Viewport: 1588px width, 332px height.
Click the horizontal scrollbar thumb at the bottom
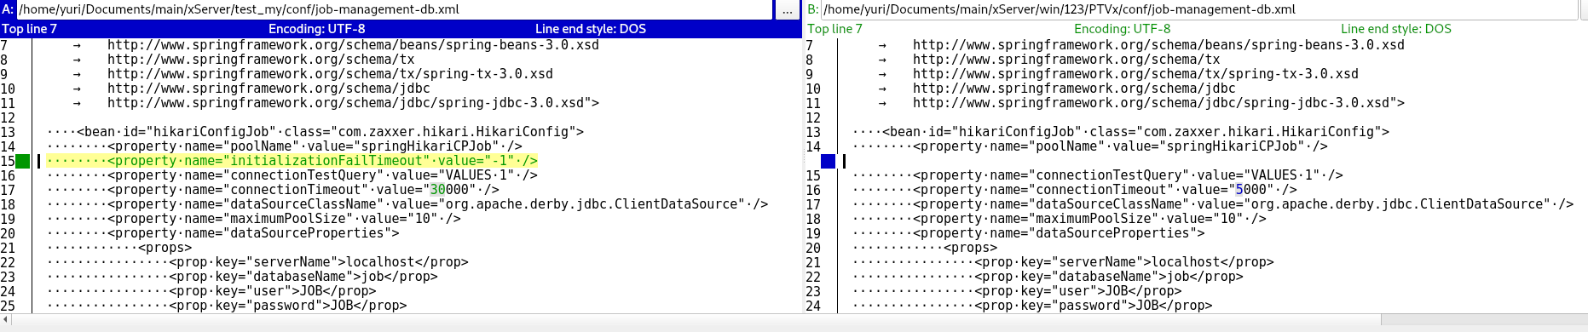[x=696, y=320]
